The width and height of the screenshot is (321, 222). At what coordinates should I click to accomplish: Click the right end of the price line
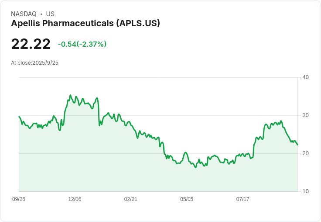[297, 145]
